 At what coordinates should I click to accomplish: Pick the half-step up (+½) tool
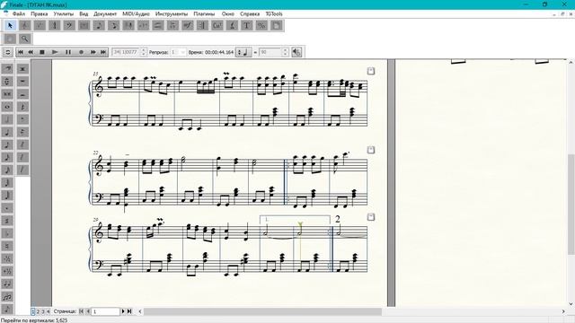tap(7, 271)
